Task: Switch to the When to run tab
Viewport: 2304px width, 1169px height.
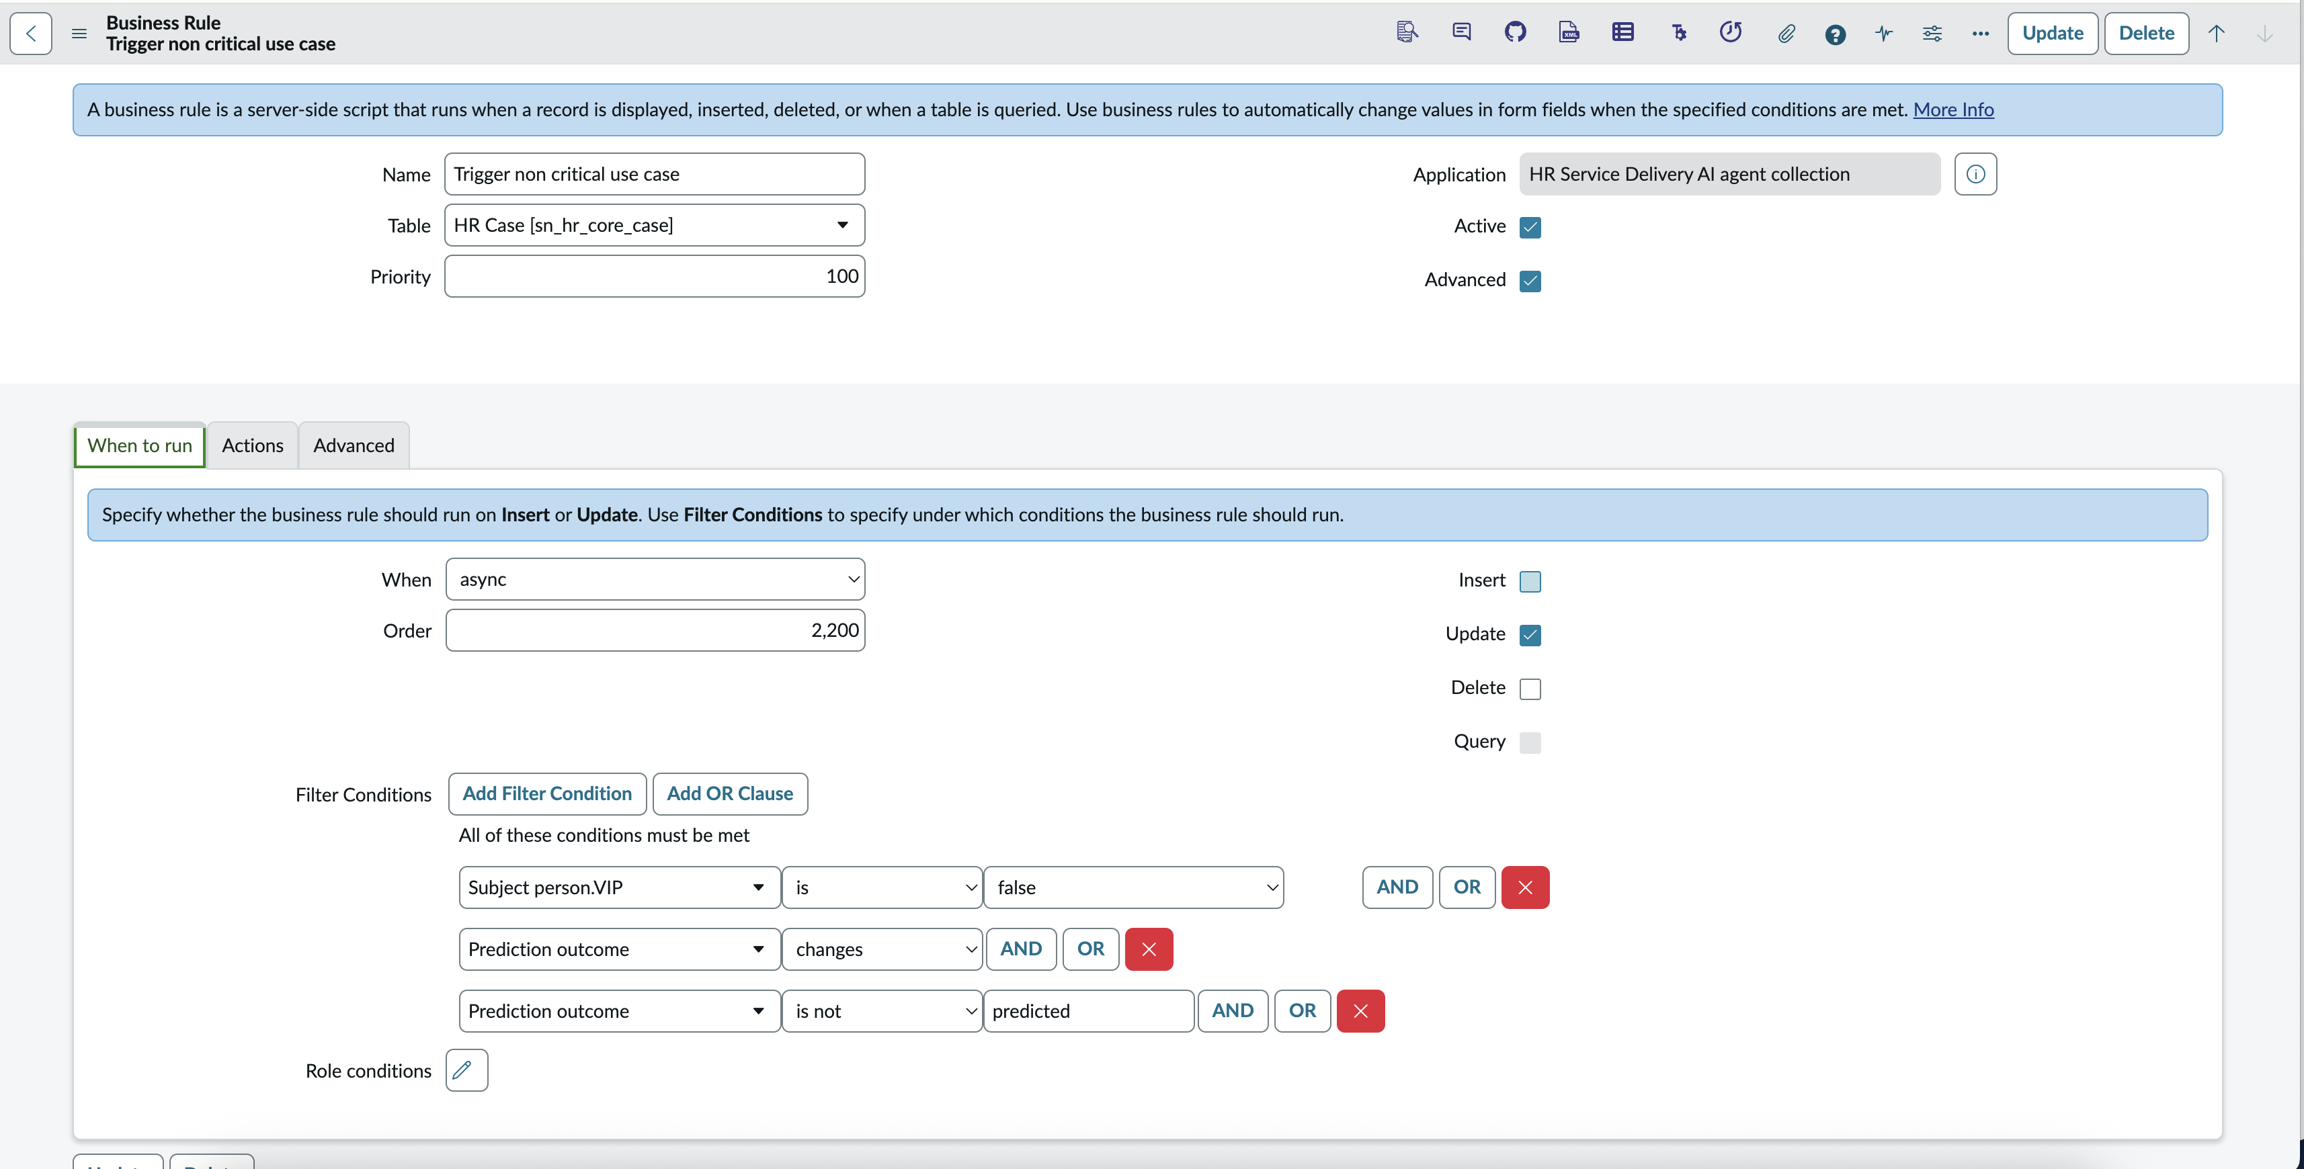Action: tap(140, 445)
